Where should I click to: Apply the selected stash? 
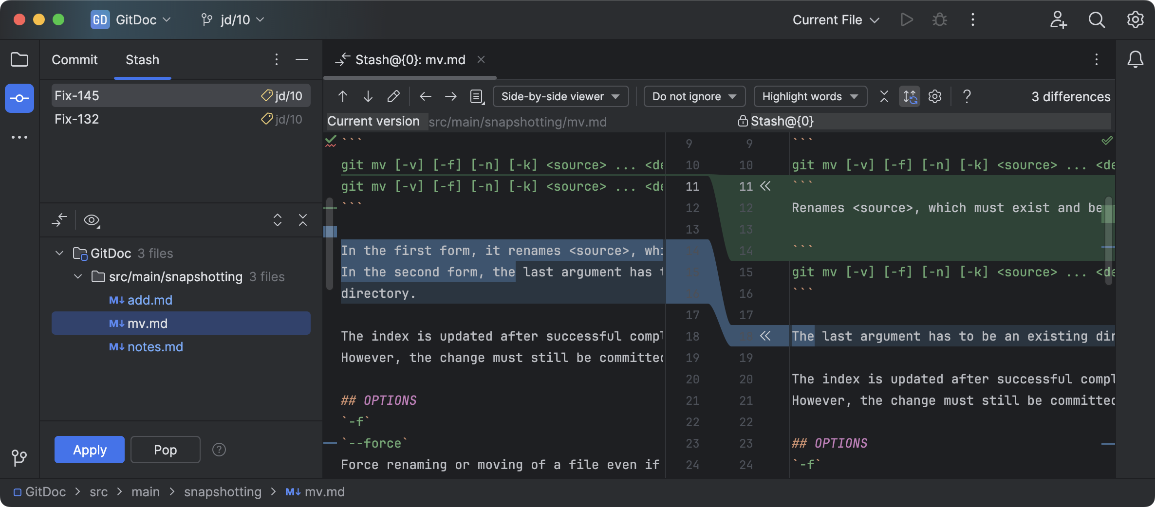click(x=89, y=450)
